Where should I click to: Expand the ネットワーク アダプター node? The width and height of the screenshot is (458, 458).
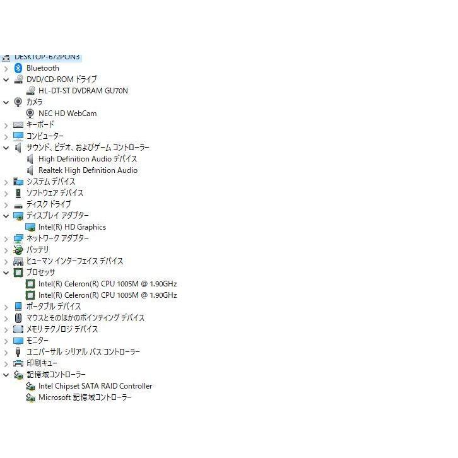pyautogui.click(x=6, y=240)
